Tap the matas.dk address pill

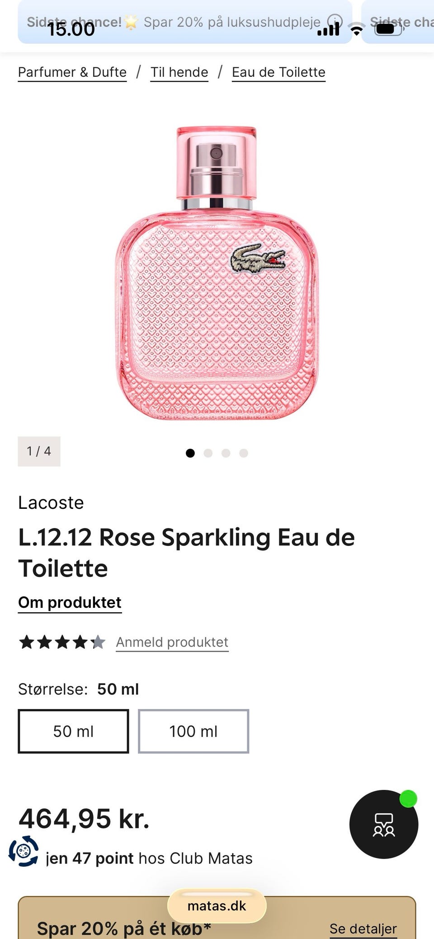pos(217,906)
